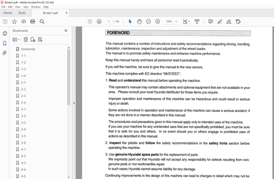Image resolution: width=274 pixels, height=179 pixels.
Task: Print the document icon
Action: pyautogui.click(x=33, y=22)
